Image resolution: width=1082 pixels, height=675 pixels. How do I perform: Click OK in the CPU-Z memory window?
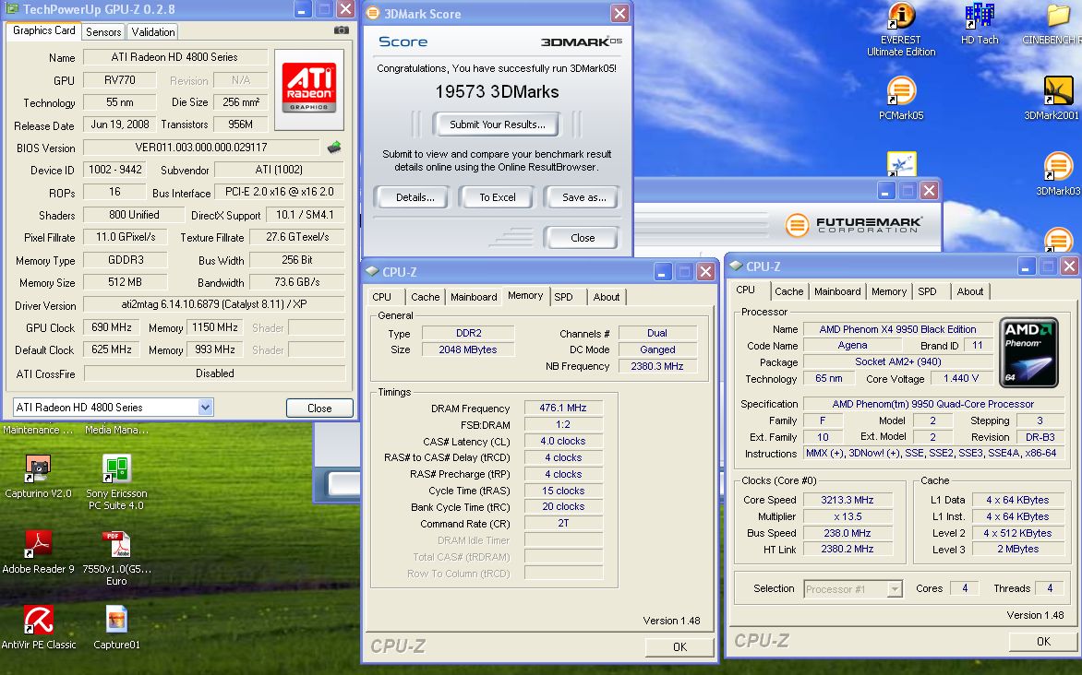click(679, 646)
